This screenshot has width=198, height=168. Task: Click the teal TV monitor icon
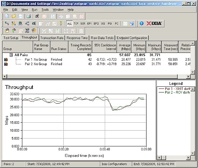pos(34,23)
